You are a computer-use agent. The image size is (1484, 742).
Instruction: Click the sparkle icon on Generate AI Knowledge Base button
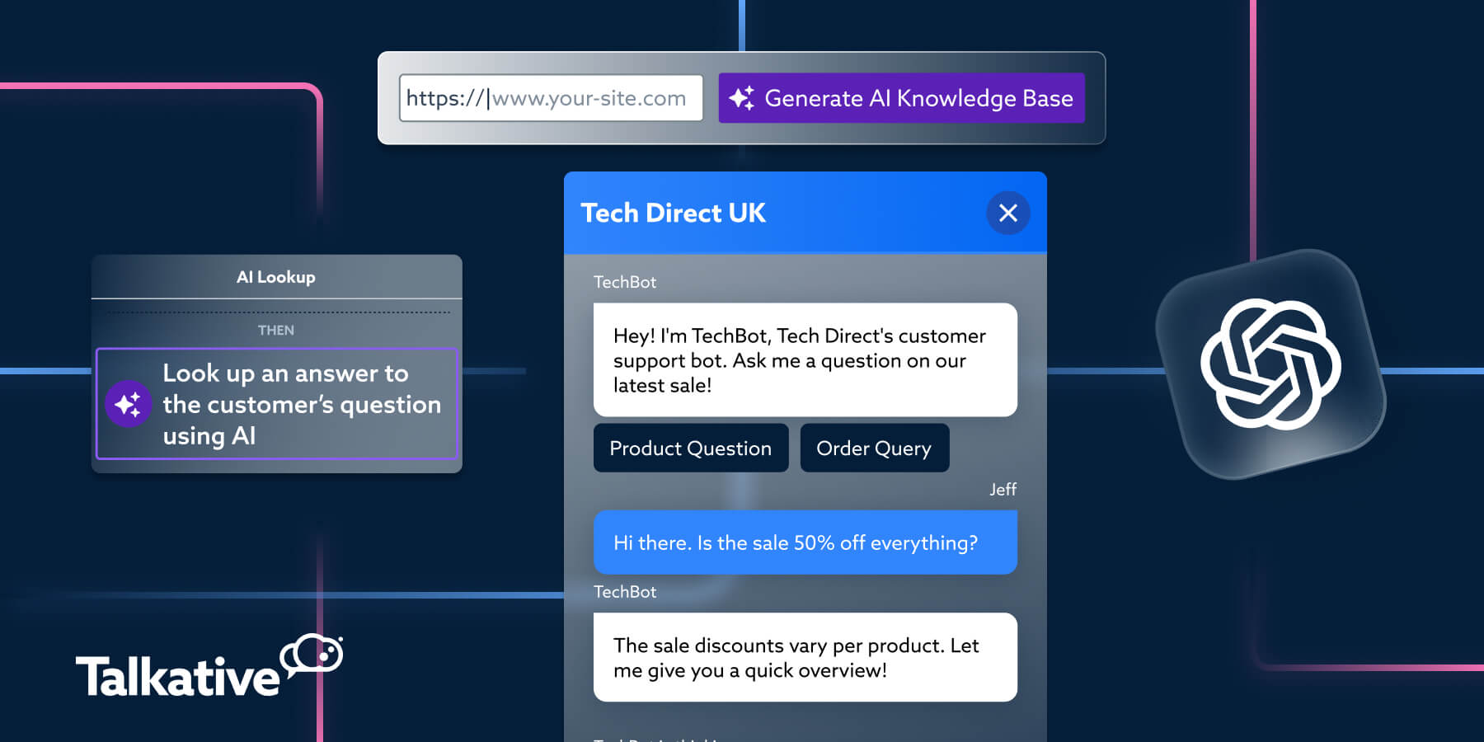click(742, 98)
